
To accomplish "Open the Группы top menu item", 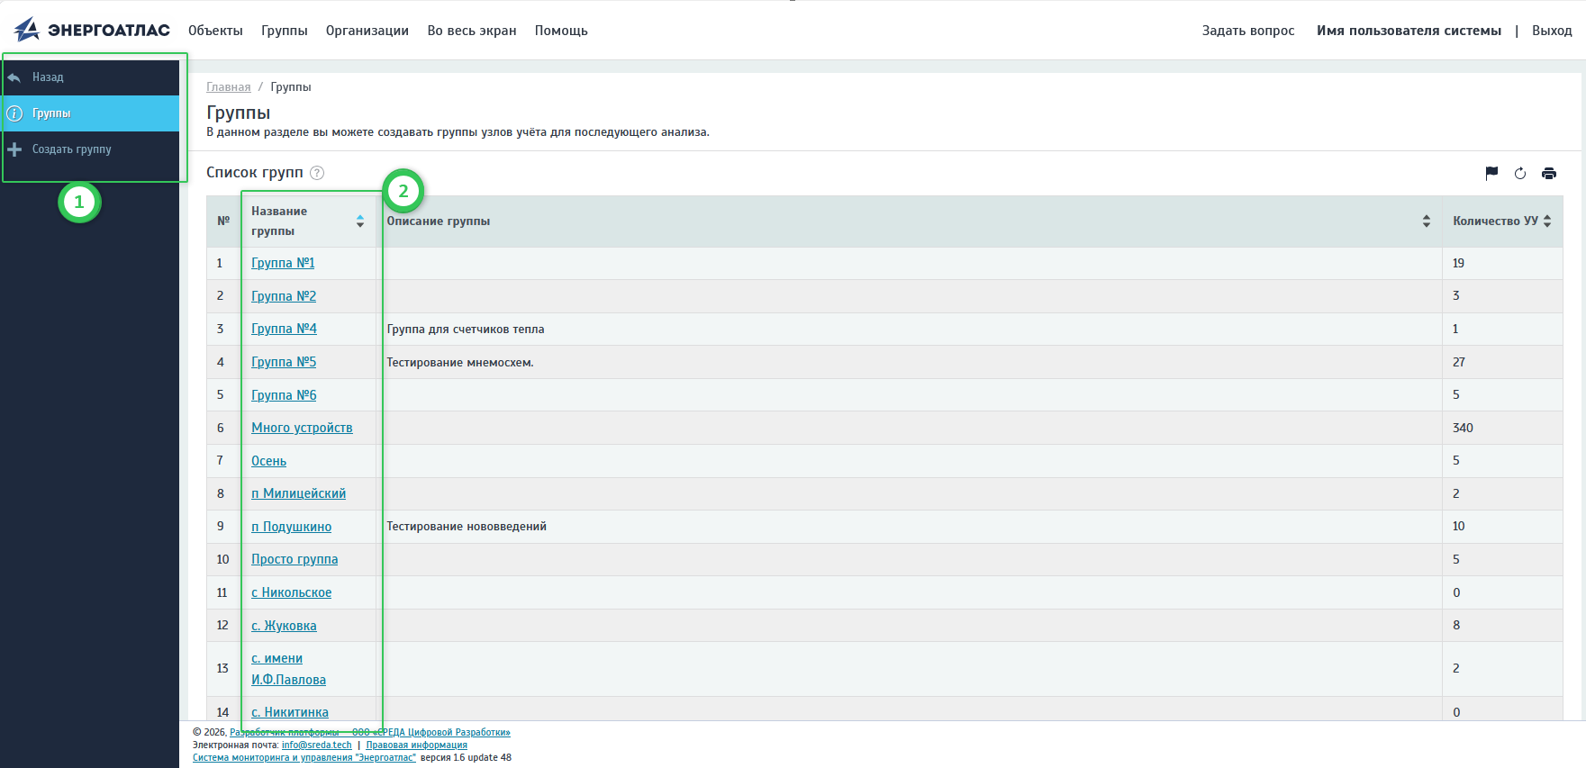I will coord(285,31).
